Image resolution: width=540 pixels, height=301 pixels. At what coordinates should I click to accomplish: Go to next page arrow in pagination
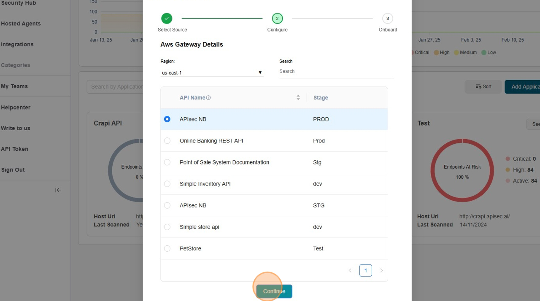click(381, 271)
